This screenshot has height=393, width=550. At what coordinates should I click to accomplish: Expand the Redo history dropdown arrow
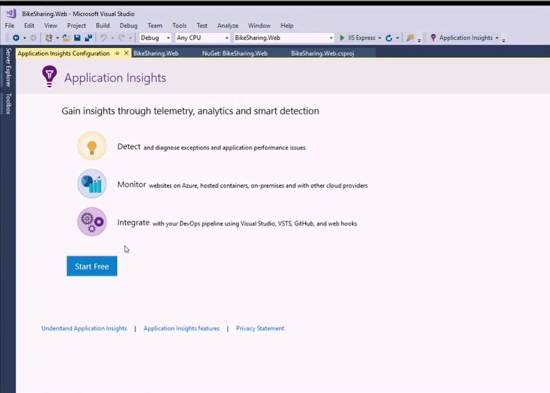(130, 38)
